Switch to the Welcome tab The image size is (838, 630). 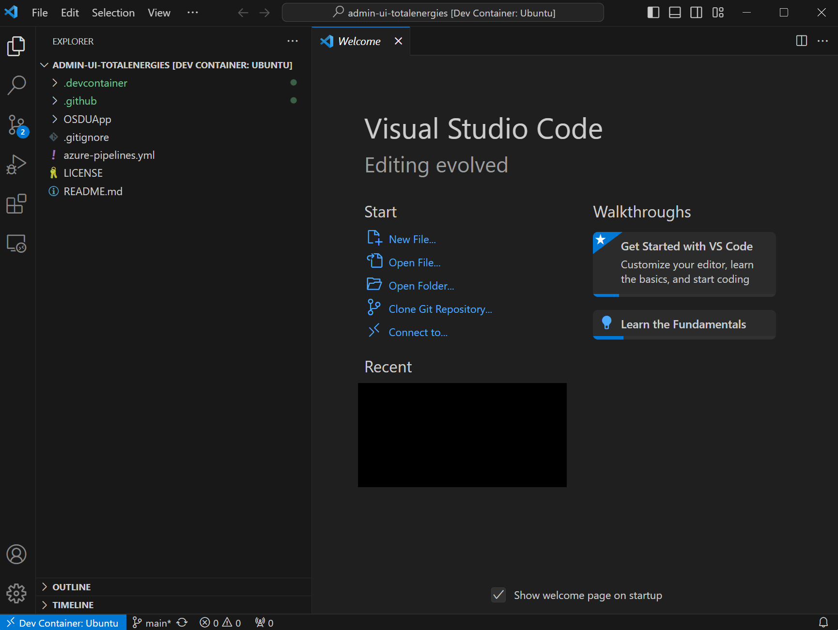(358, 41)
